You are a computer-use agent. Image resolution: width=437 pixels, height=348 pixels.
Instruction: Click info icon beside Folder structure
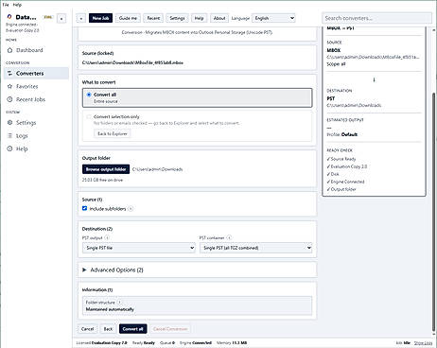pyautogui.click(x=119, y=303)
